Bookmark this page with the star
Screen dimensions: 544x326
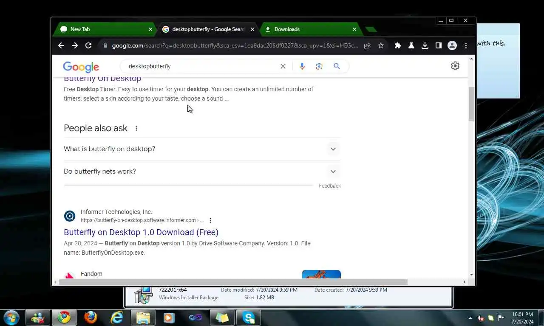click(381, 45)
